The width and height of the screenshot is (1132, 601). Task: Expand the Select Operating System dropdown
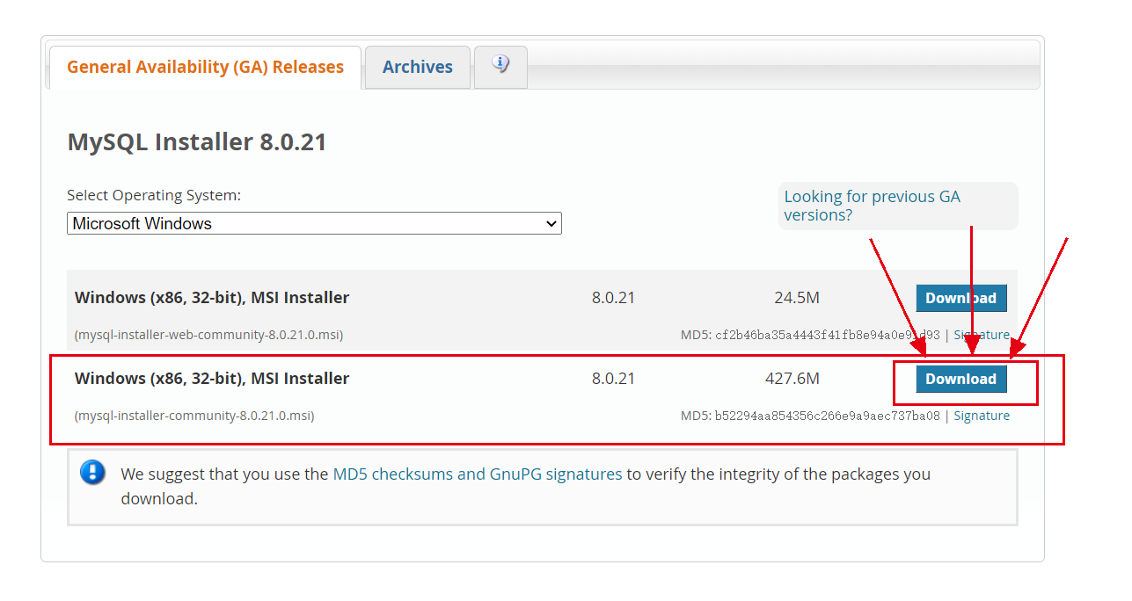click(314, 223)
